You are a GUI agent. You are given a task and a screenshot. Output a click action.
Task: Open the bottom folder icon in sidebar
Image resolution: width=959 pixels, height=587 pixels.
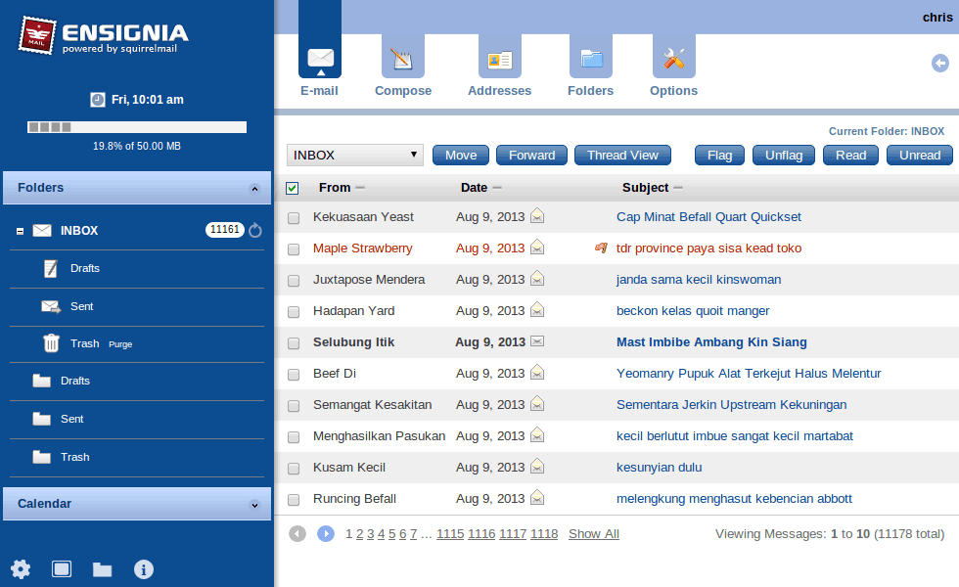tap(102, 568)
